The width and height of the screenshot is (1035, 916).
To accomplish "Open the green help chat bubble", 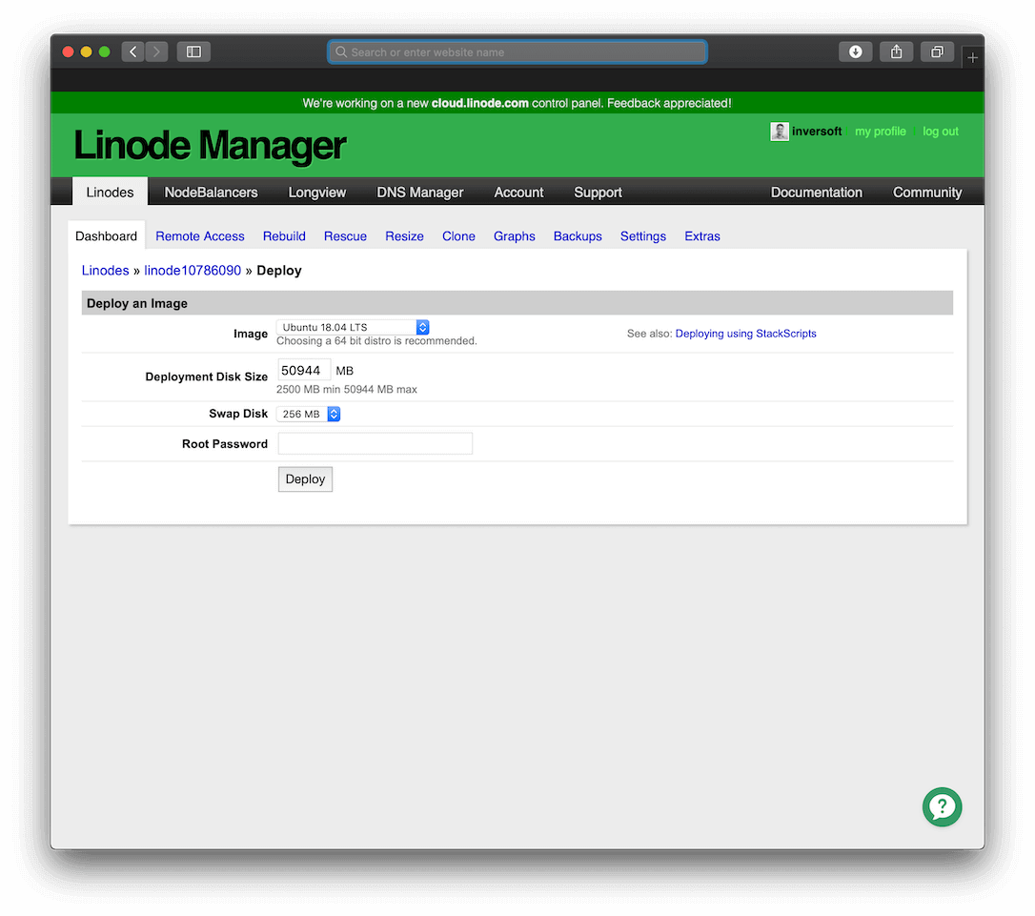I will (x=942, y=806).
